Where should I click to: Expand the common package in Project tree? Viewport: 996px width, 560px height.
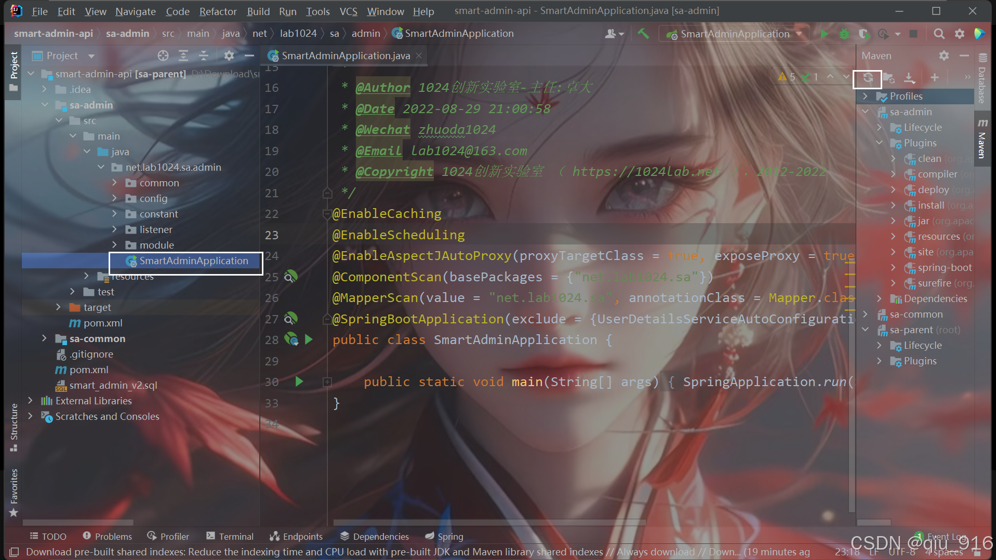115,182
